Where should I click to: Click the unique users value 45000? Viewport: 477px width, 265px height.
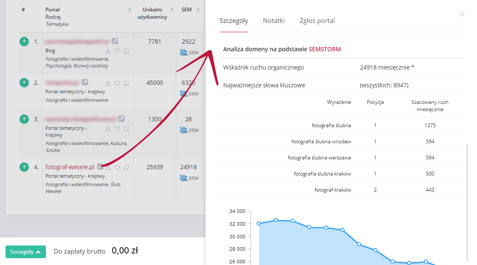tap(155, 83)
